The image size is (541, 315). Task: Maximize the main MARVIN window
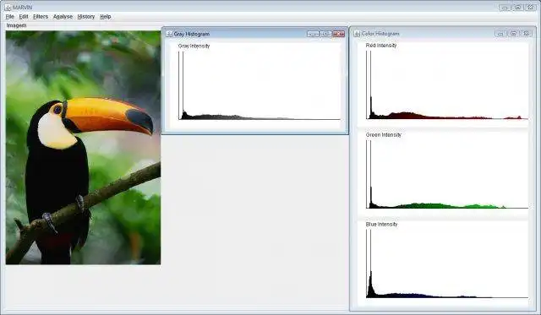click(x=518, y=8)
